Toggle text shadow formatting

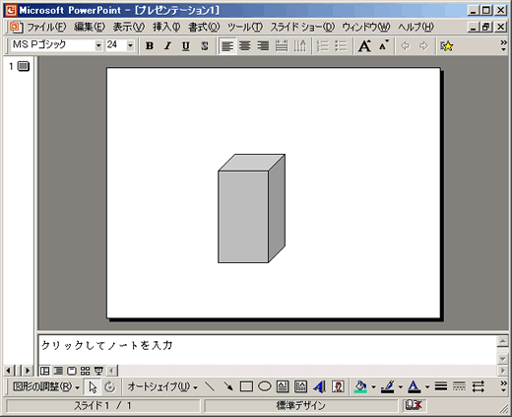[x=204, y=46]
